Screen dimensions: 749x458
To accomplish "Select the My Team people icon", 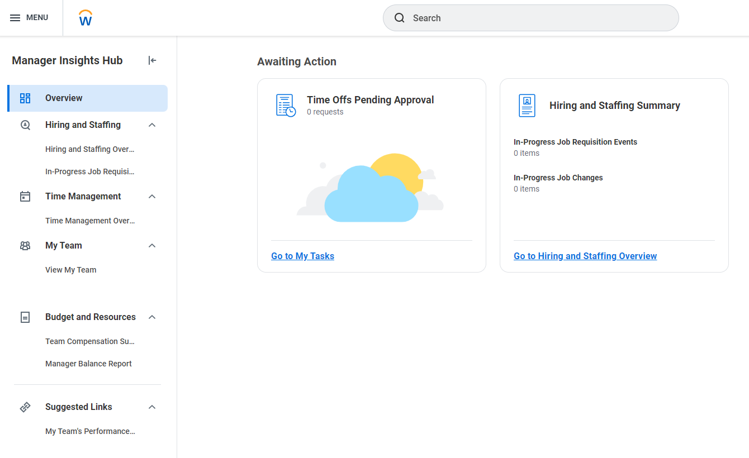I will [x=25, y=245].
